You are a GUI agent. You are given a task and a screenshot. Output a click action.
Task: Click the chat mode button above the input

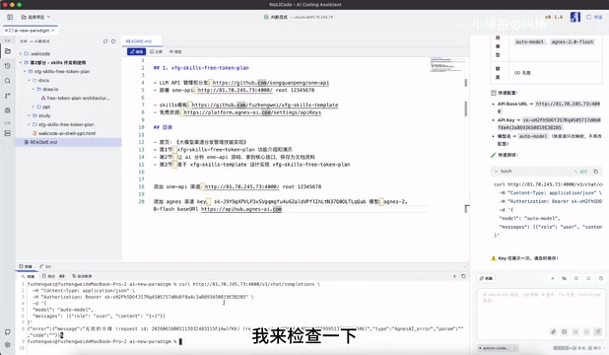coord(486,278)
